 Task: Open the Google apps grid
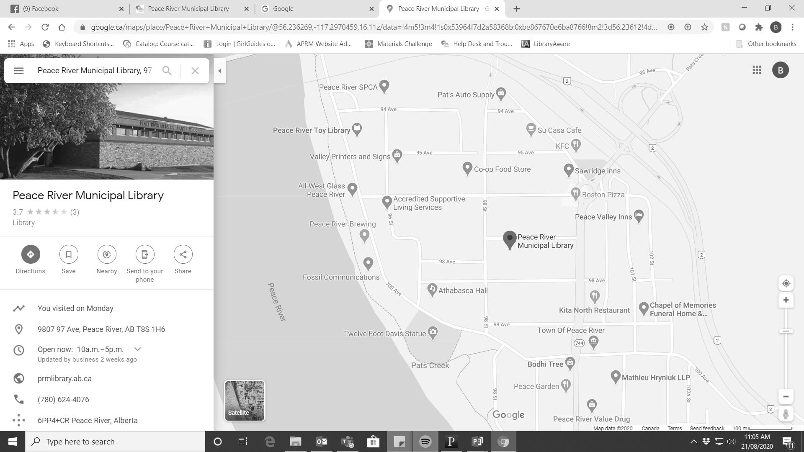[x=757, y=70]
